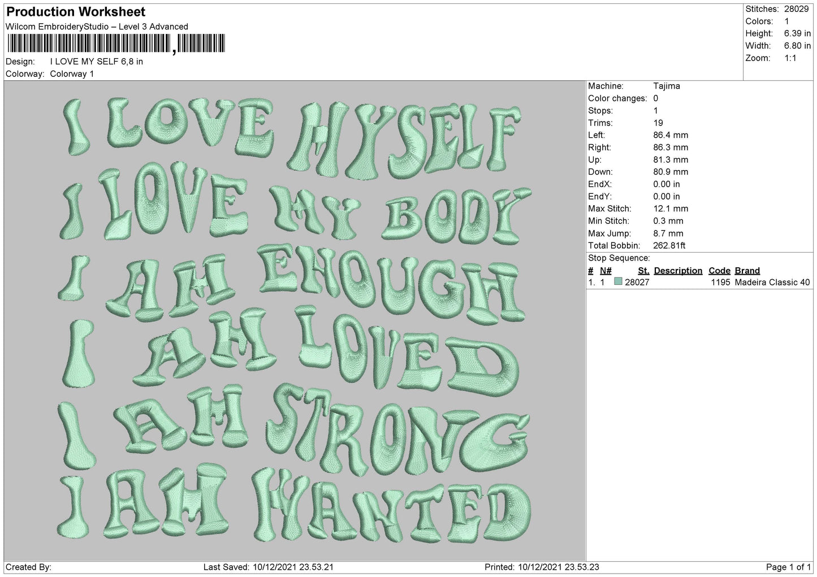Select the embroidery design preview image
The height and width of the screenshot is (577, 817).
pos(295,321)
